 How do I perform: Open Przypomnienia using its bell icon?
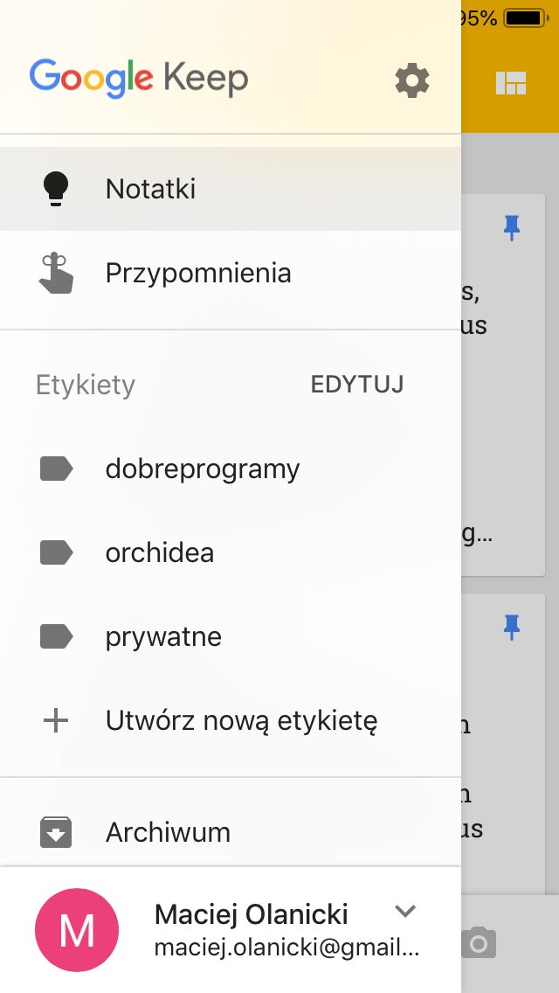coord(56,272)
